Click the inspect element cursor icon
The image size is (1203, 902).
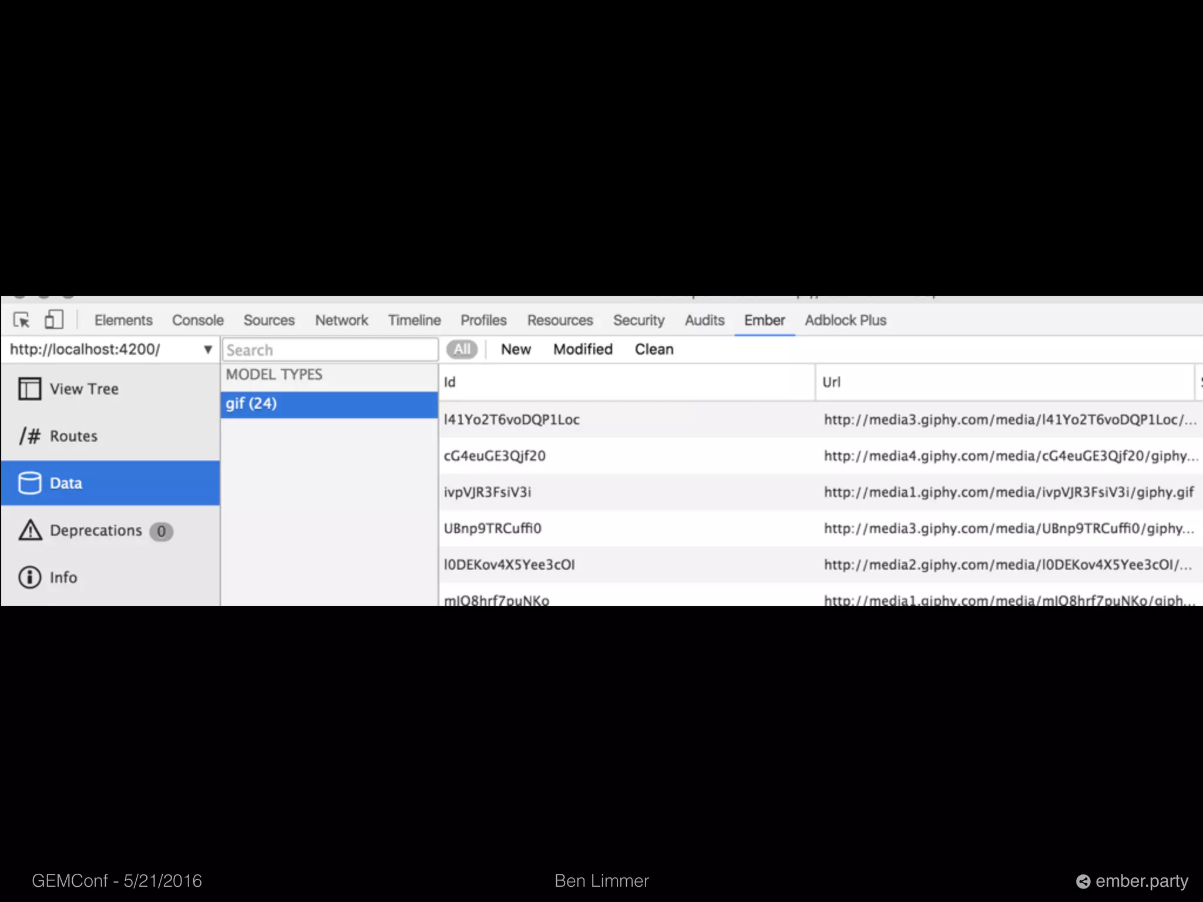[22, 320]
